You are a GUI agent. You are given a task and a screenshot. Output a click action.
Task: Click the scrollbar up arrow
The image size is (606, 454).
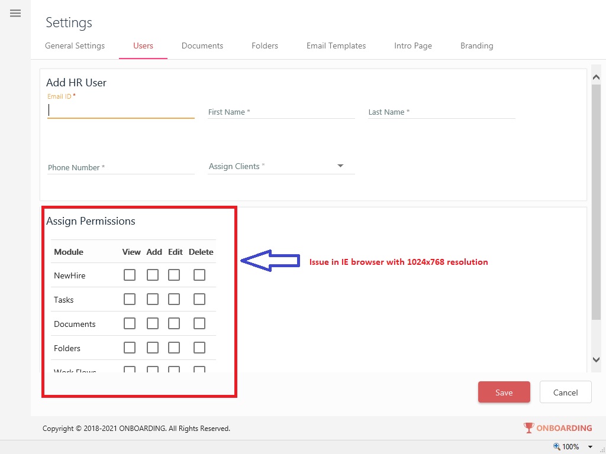coord(596,77)
